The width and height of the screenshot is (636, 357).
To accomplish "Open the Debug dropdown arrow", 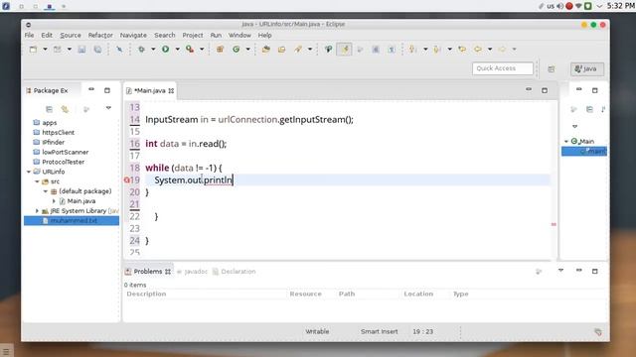I will pyautogui.click(x=153, y=50).
